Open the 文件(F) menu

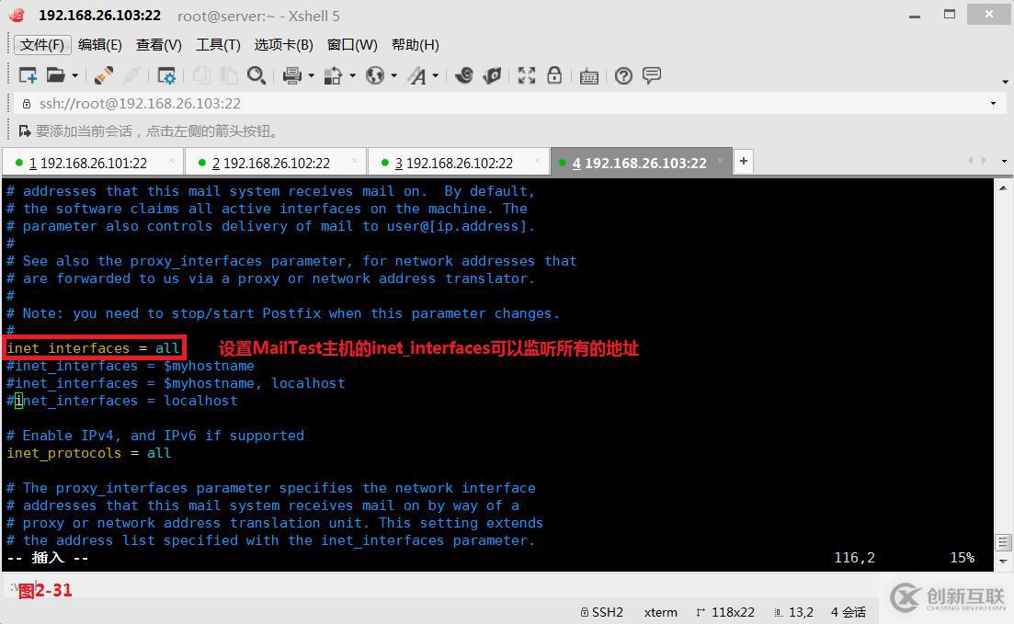pyautogui.click(x=42, y=45)
